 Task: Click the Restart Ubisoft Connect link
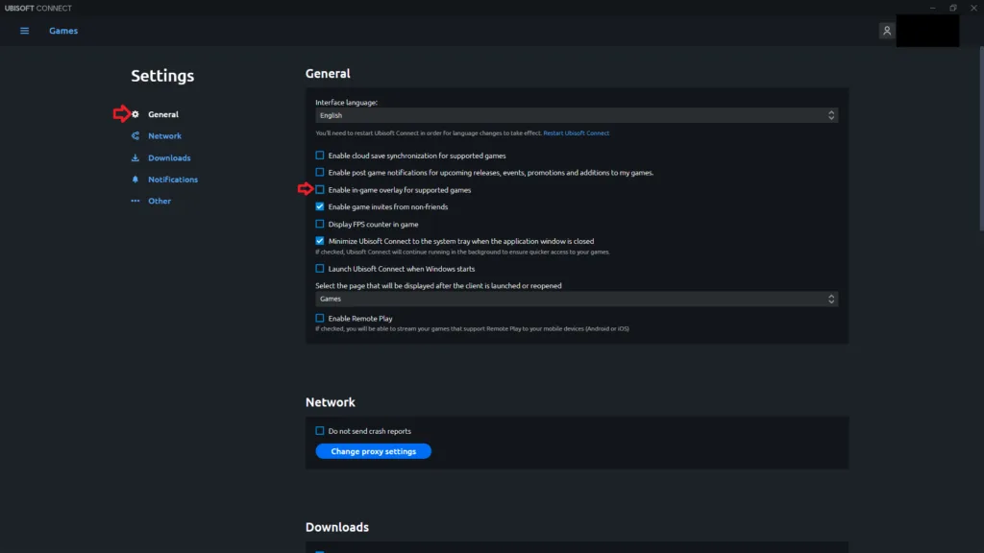point(577,132)
